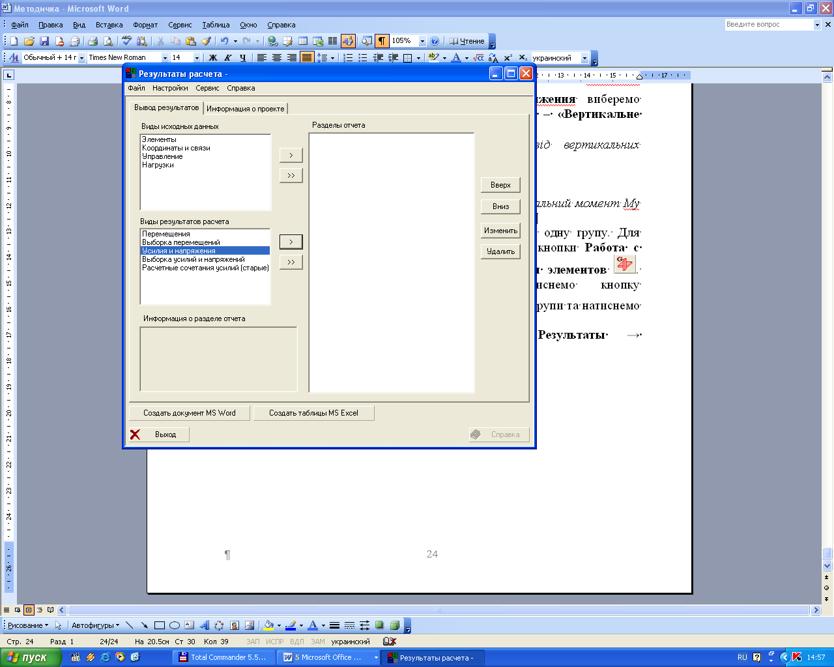Viewport: 834px width, 667px height.
Task: Click the Numbering list icon
Action: (348, 58)
